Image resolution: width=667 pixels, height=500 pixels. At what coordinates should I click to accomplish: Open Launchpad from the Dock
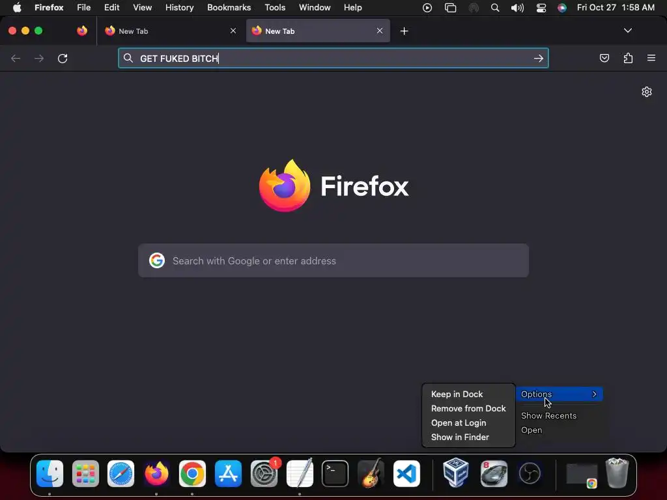85,473
